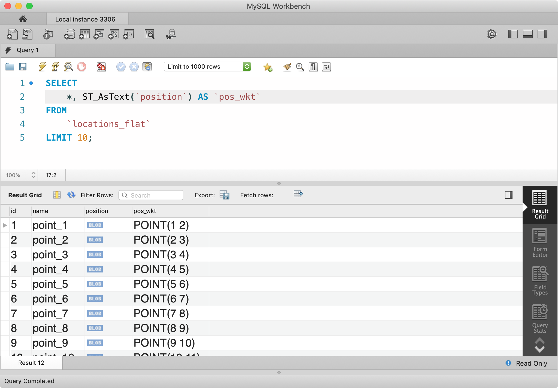558x388 pixels.
Task: Click the Local instance 3306 tab
Action: [x=85, y=19]
